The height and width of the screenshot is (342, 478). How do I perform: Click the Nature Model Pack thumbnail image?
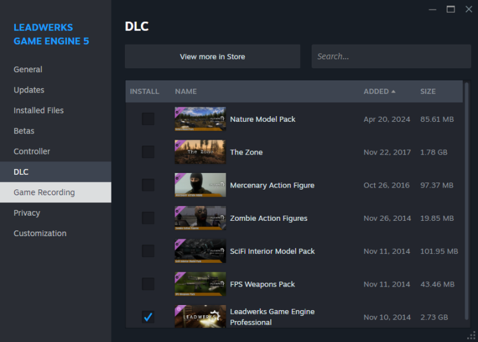(x=200, y=119)
